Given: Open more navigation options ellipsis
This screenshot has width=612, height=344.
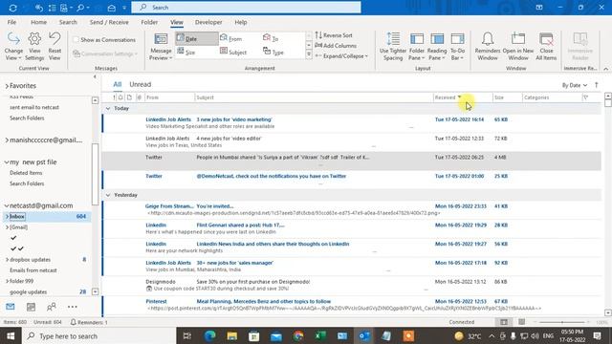Looking at the screenshot, I should pos(73,307).
